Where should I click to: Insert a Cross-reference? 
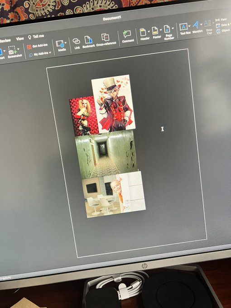pyautogui.click(x=106, y=40)
